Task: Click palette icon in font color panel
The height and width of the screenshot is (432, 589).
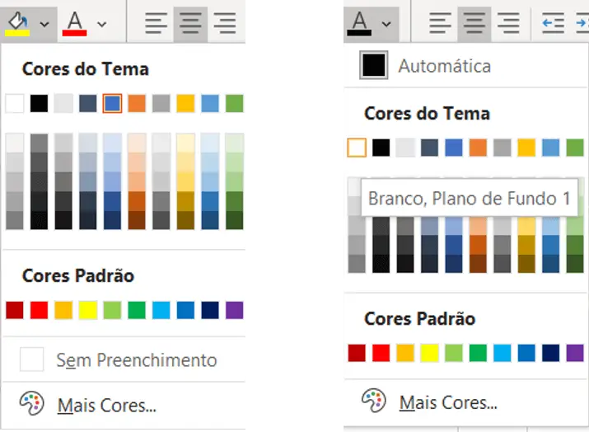Action: pos(374,401)
